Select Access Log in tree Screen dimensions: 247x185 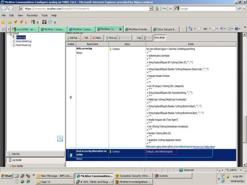[x=21, y=37]
